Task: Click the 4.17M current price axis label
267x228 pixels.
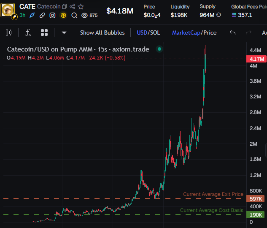Action: 256,59
